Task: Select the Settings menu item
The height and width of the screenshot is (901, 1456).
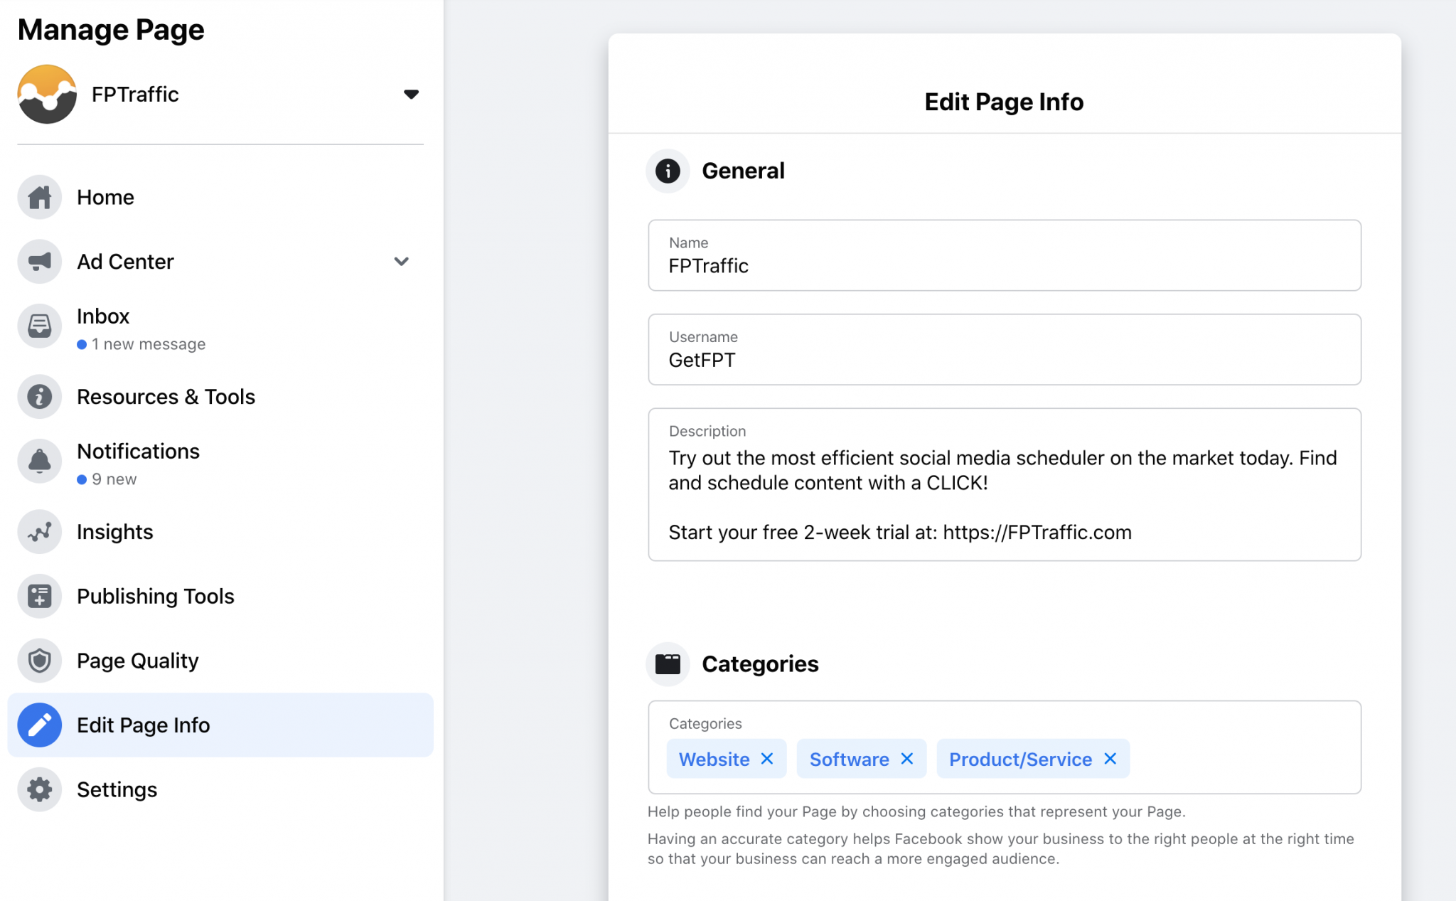Action: pyautogui.click(x=117, y=789)
